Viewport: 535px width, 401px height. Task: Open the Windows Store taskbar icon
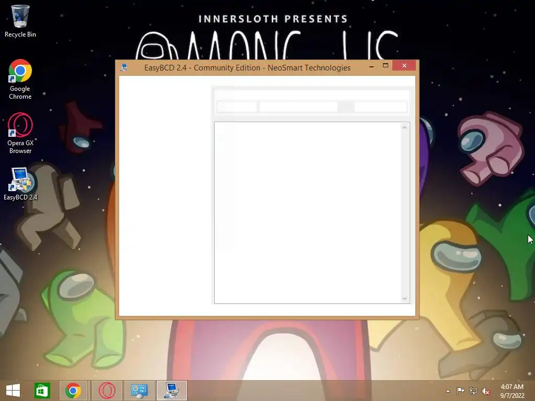[42, 391]
